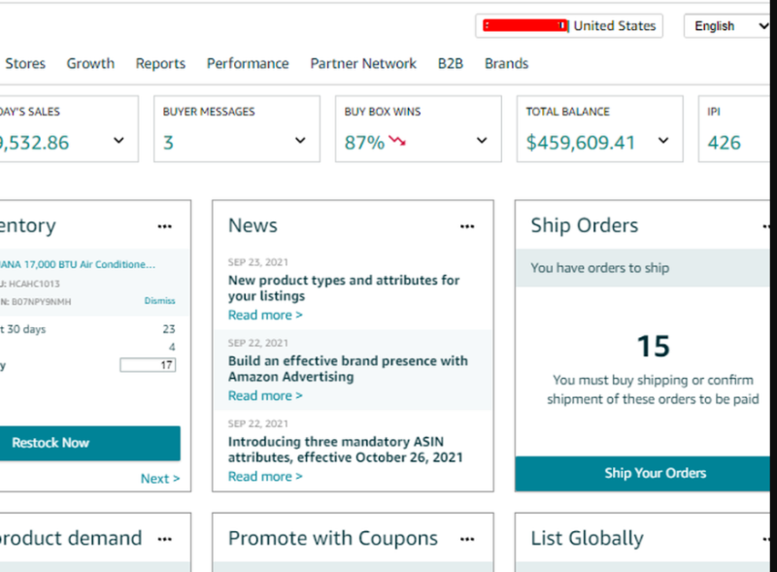Open the United States marketplace selector
Image resolution: width=777 pixels, height=572 pixels.
coord(569,26)
